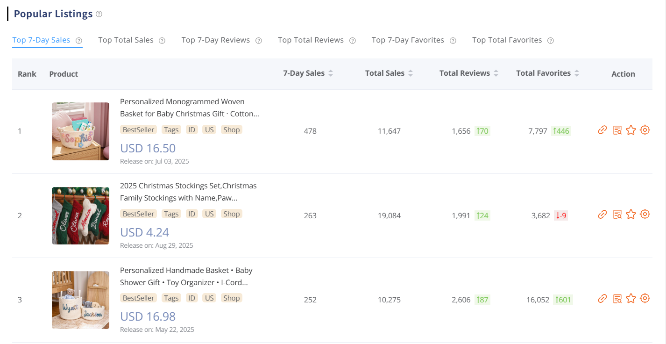Click the Shop badge on the first listing
The image size is (666, 344).
[231, 129]
